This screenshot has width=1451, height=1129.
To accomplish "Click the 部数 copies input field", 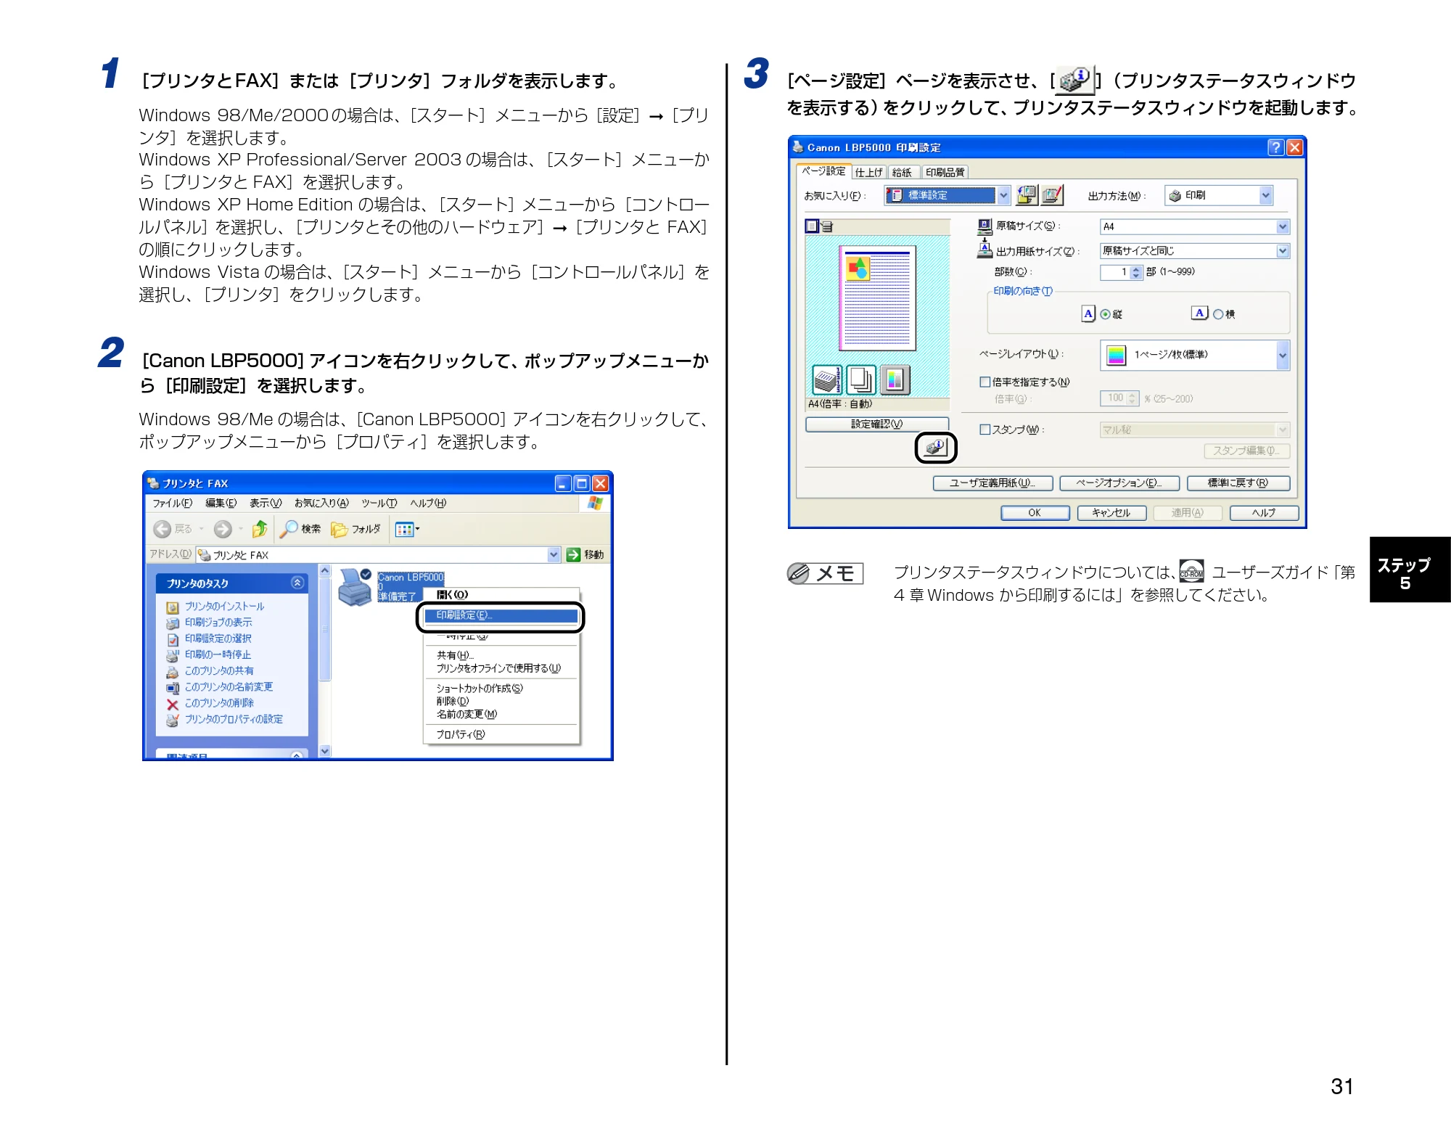I will (x=1115, y=272).
